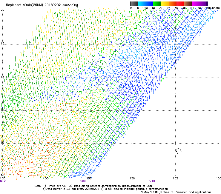Click the latitude '20' axis label
Viewport: 221px width, 194px height.
[x=2, y=10]
